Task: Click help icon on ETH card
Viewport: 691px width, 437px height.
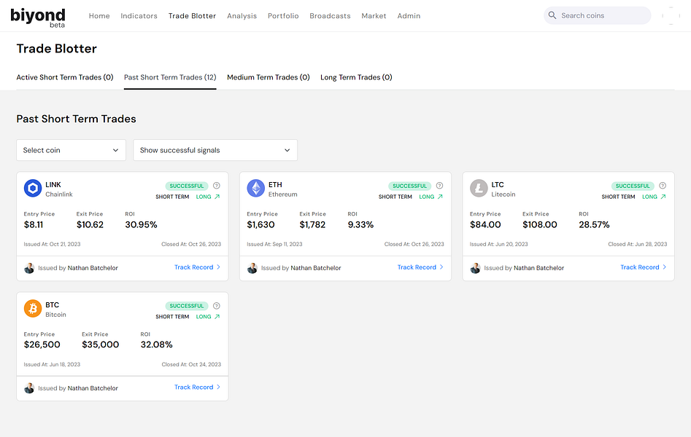Action: pyautogui.click(x=439, y=186)
